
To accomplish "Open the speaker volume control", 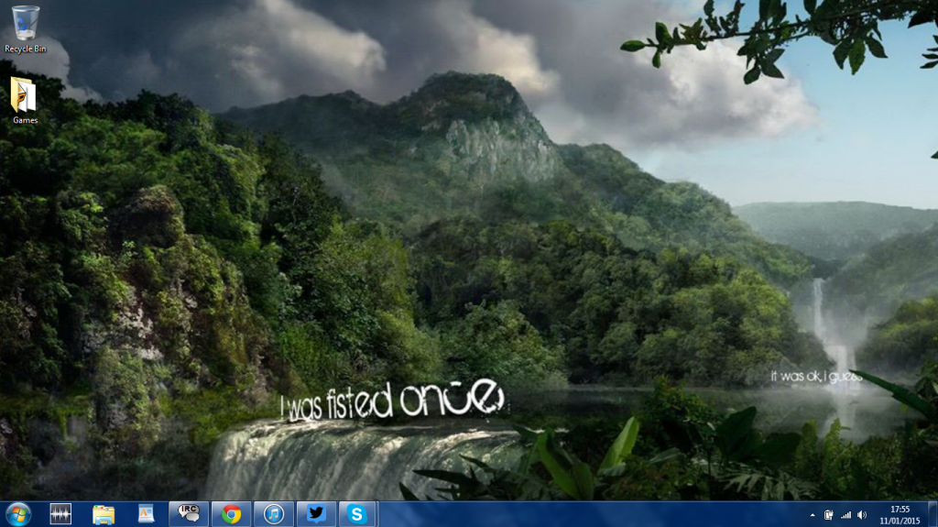I will 862,515.
